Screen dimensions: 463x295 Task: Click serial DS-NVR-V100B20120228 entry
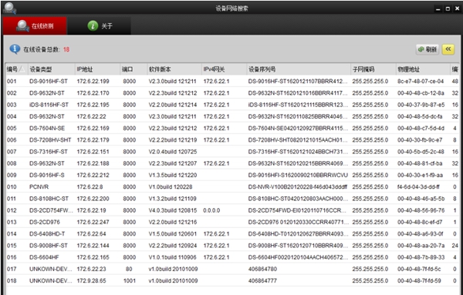(298, 187)
